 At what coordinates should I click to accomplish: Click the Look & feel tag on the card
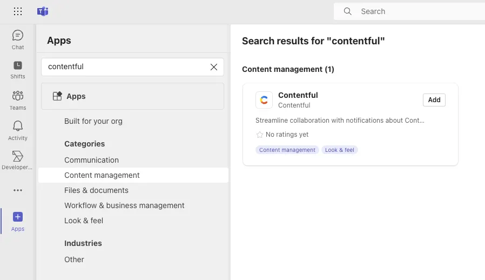[339, 150]
